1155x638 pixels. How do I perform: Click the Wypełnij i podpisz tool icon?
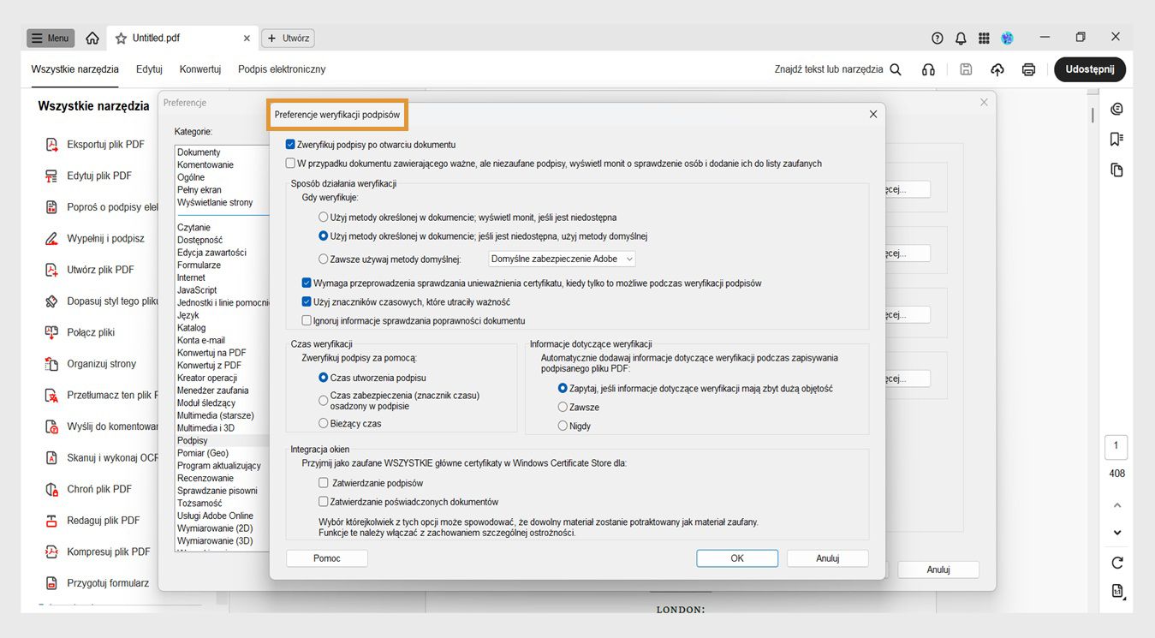point(51,239)
